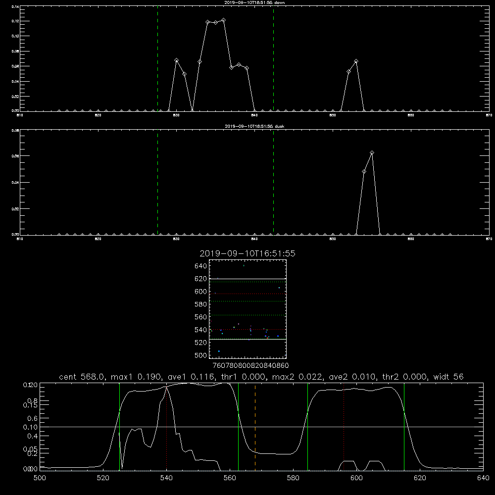Click solid green line near 615 in bottom plot
The image size is (495, 495).
click(404, 427)
